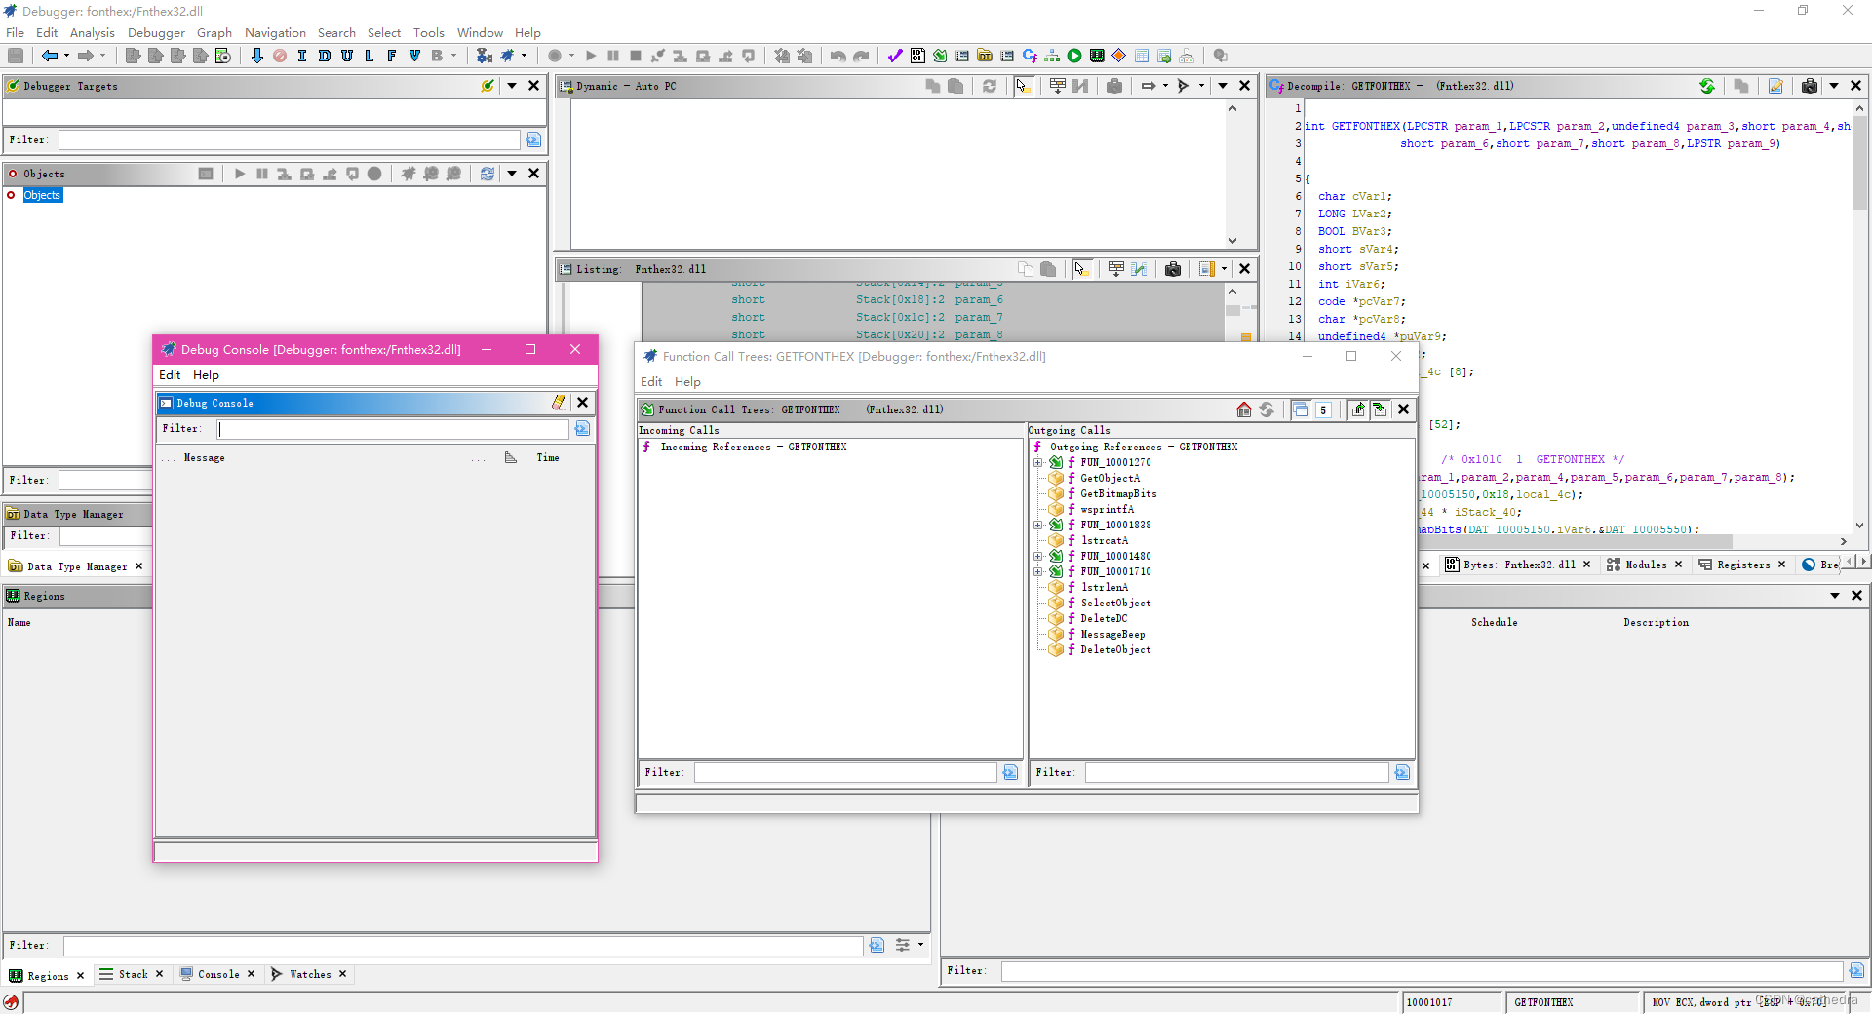1872x1014 pixels.
Task: Expand the FUN_10001270 tree node
Action: (x=1038, y=463)
